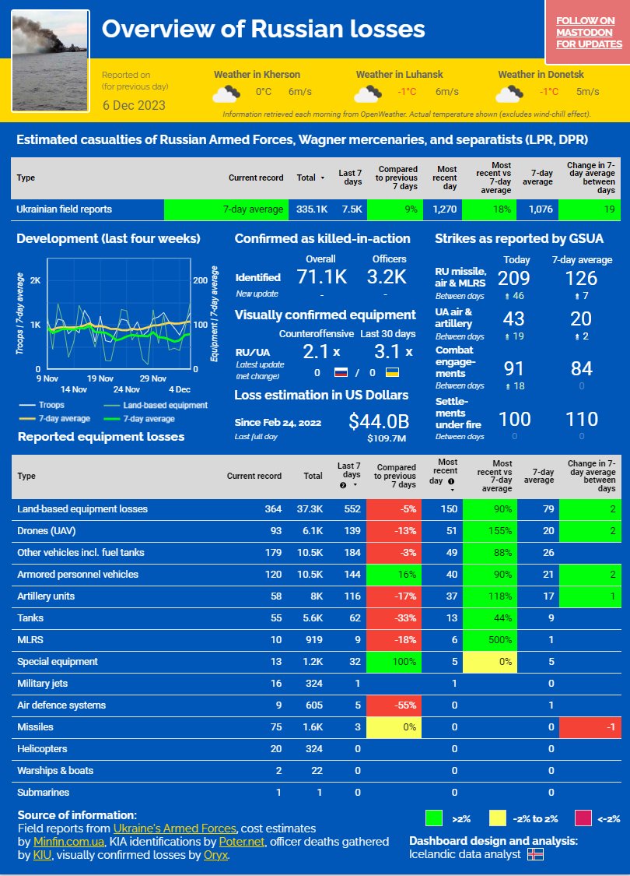Click the '209' RU missile strikes today value
The height and width of the screenshot is (876, 630).
pyautogui.click(x=513, y=278)
